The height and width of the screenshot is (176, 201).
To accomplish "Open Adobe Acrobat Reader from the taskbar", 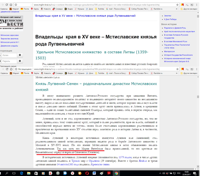I will point(109,173).
